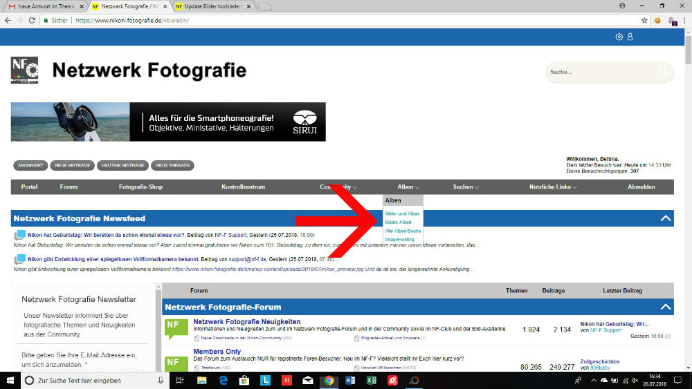Image resolution: width=692 pixels, height=389 pixels.
Task: Click the cookie extension icon in Chrome toolbar
Action: coord(657,20)
